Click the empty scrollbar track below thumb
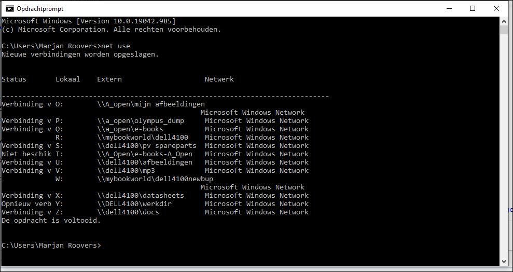This screenshot has height=272, width=513. [x=504, y=146]
